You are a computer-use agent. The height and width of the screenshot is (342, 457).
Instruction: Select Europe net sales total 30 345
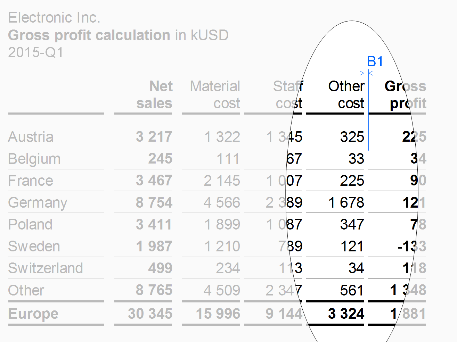click(x=150, y=314)
